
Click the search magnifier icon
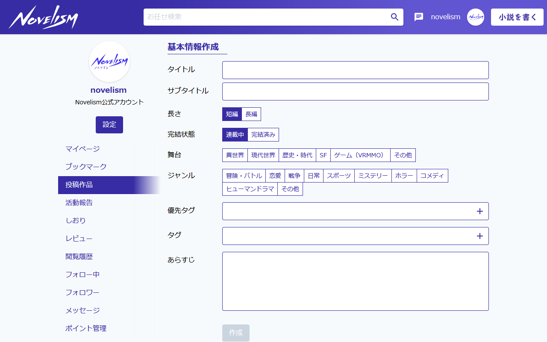coord(394,17)
